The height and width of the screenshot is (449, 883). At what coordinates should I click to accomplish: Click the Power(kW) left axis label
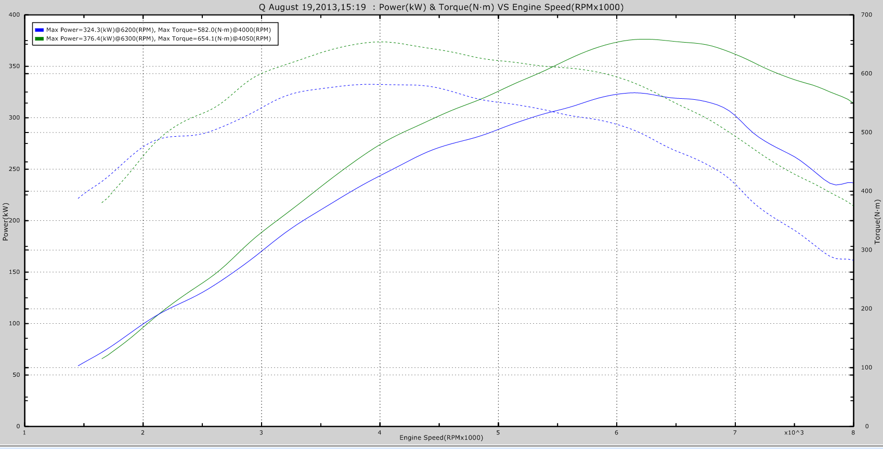coord(6,221)
